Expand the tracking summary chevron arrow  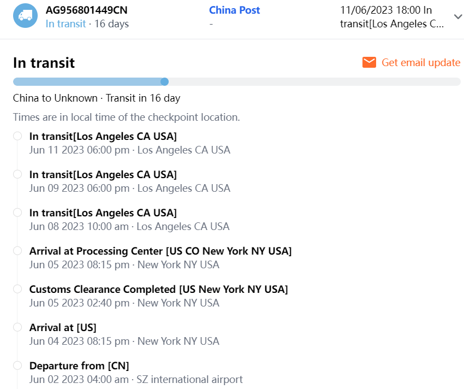[x=457, y=17]
